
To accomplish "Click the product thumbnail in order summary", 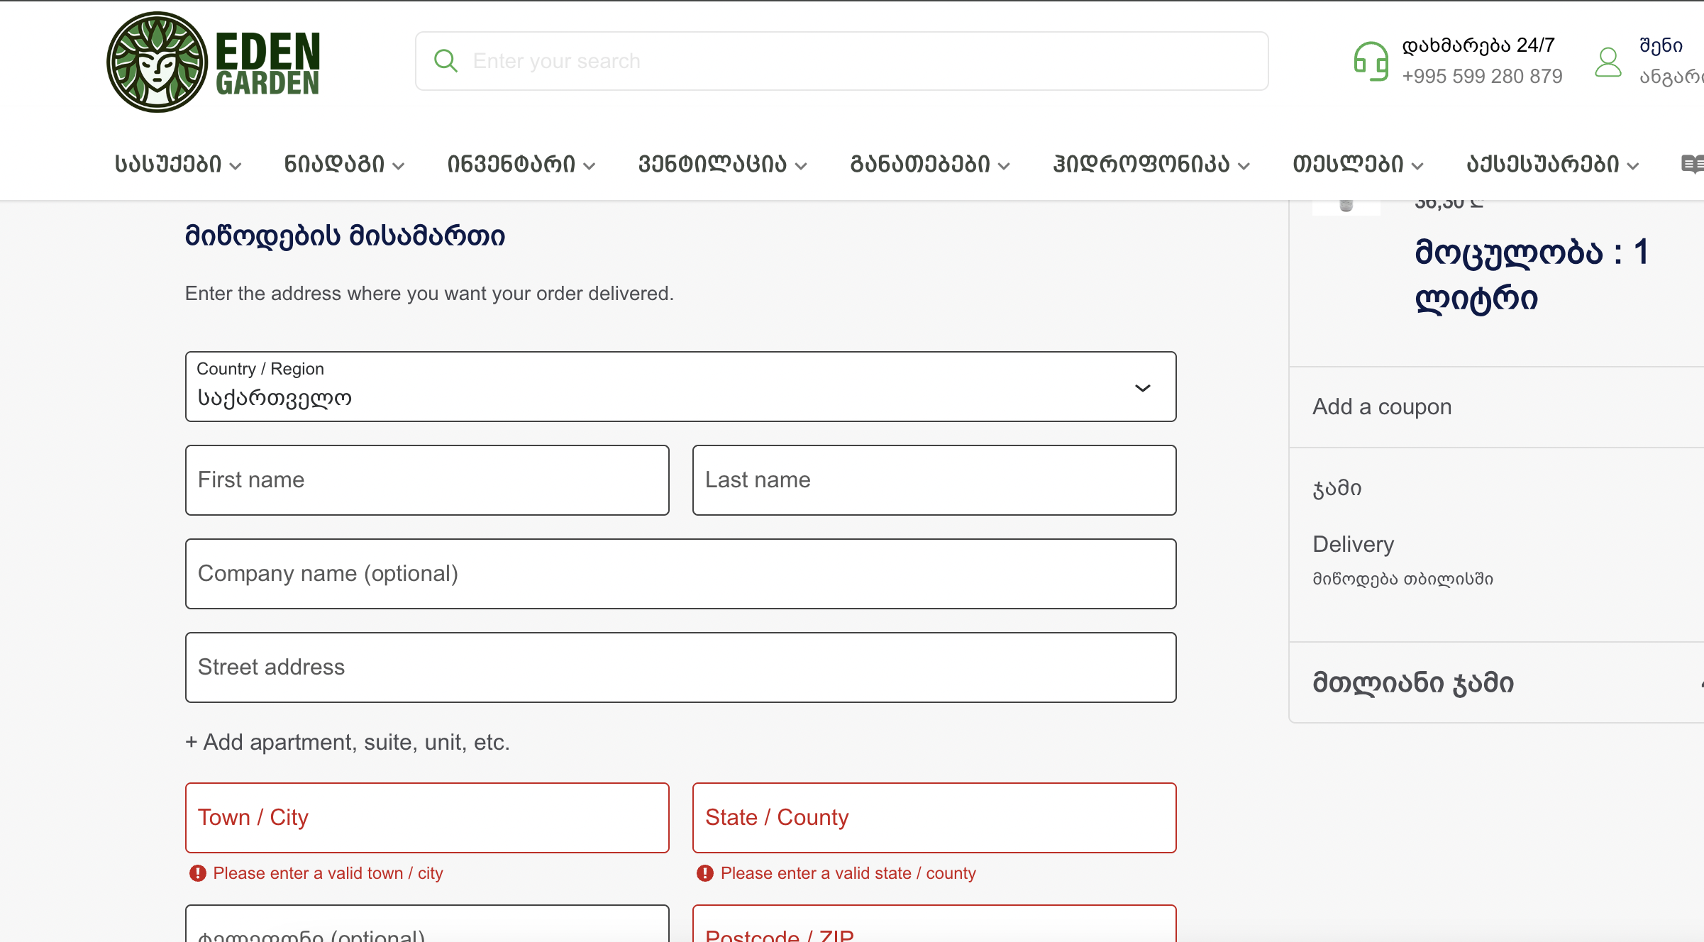I will [x=1346, y=206].
